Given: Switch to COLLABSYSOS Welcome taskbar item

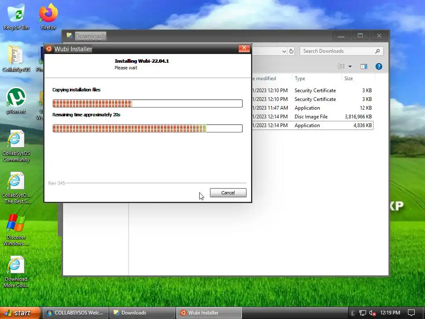Looking at the screenshot, I should (75, 313).
